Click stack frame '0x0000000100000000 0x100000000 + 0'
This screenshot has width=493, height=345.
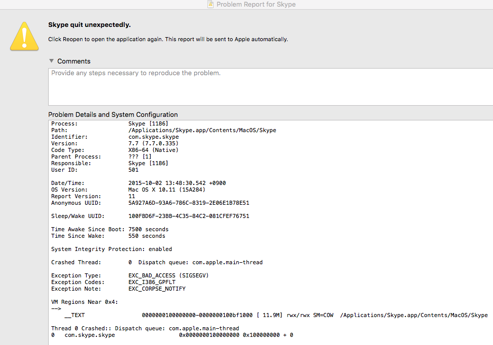pyautogui.click(x=236, y=335)
